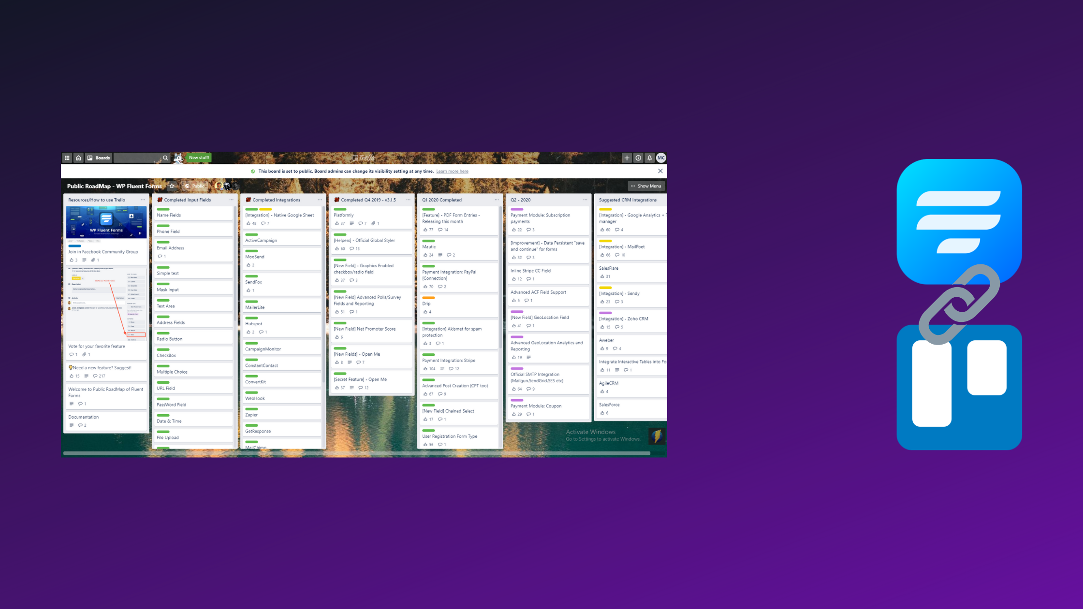Image resolution: width=1083 pixels, height=609 pixels.
Task: Click the blue label on Facebook Community card
Action: click(74, 246)
